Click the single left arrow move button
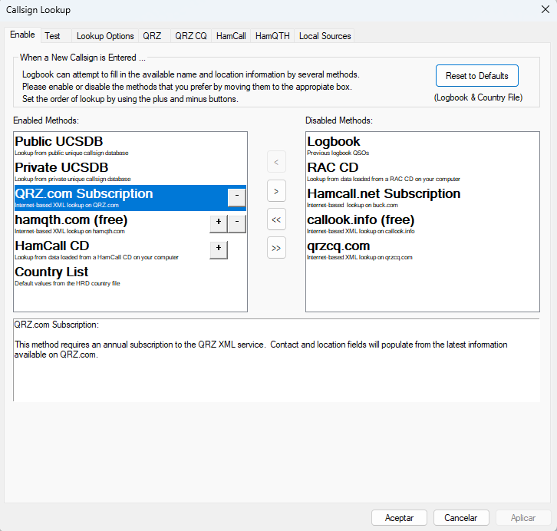 coord(276,163)
